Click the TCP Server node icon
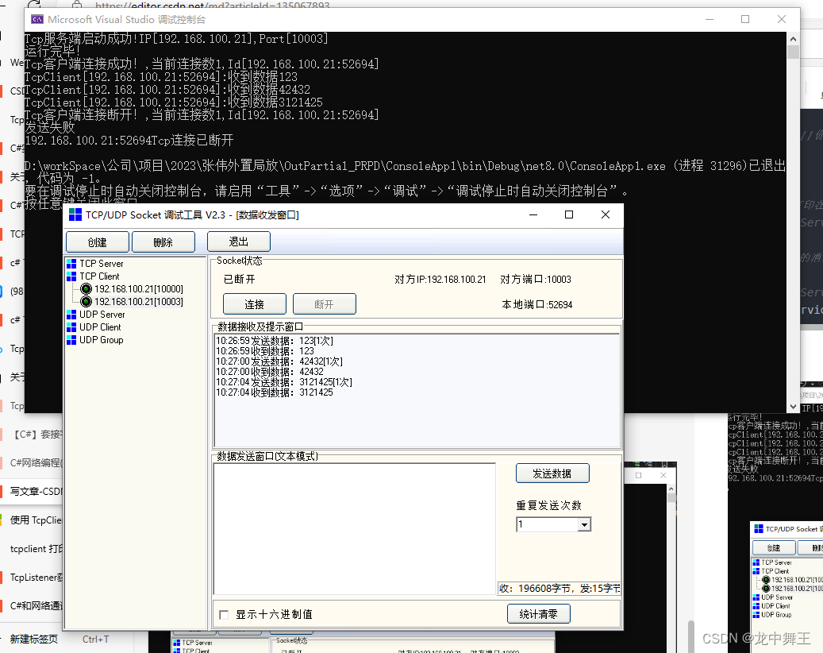The height and width of the screenshot is (653, 823). [x=71, y=264]
